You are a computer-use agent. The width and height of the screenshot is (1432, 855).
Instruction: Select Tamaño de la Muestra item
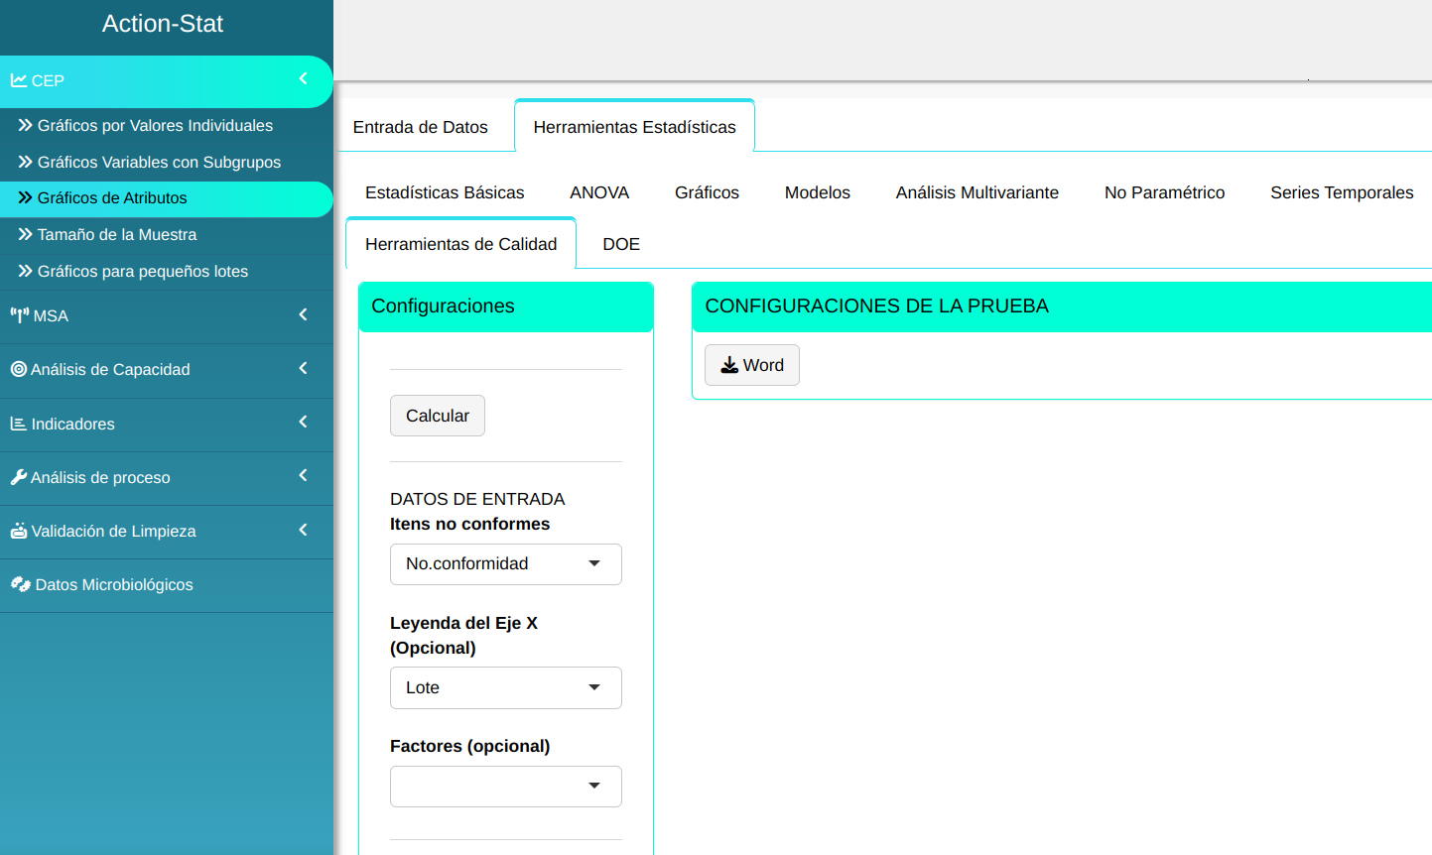pos(117,234)
